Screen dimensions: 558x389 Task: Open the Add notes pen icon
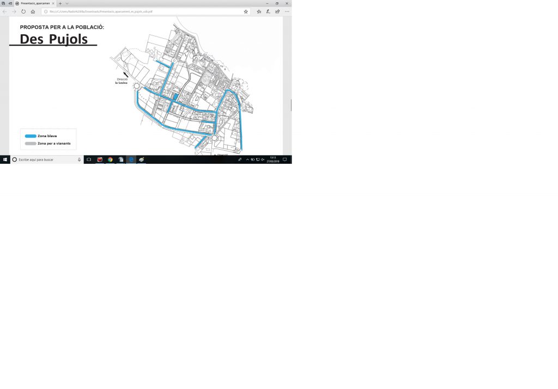(x=268, y=12)
